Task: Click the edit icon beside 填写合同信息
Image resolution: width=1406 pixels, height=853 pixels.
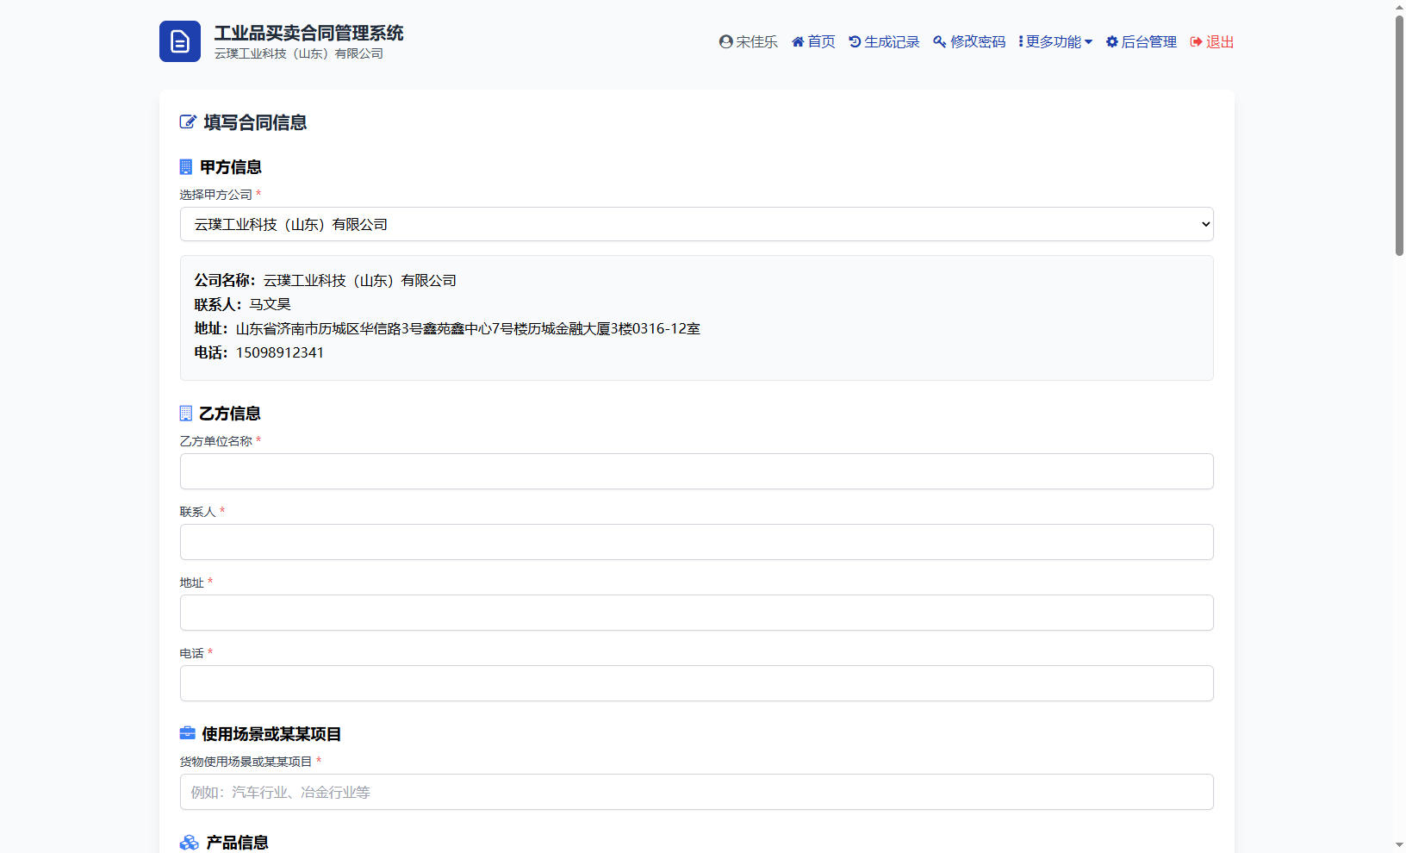Action: coord(188,121)
